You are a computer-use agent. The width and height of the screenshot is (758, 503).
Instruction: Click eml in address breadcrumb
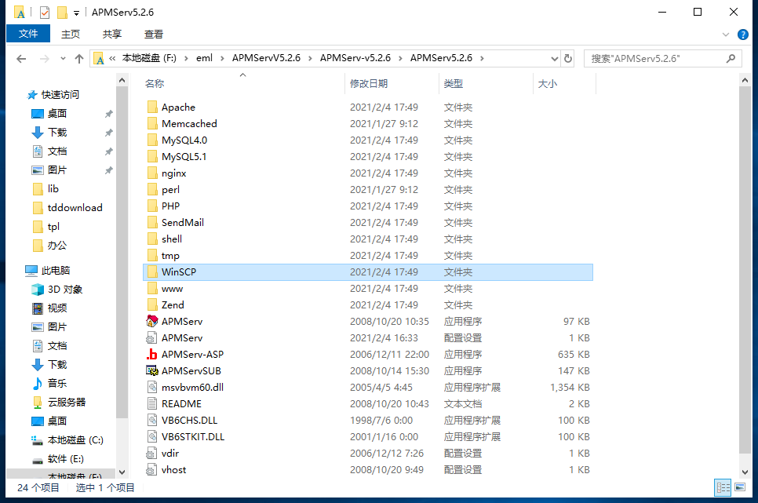pos(204,58)
